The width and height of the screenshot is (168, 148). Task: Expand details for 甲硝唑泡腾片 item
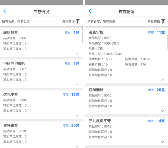(x=77, y=84)
